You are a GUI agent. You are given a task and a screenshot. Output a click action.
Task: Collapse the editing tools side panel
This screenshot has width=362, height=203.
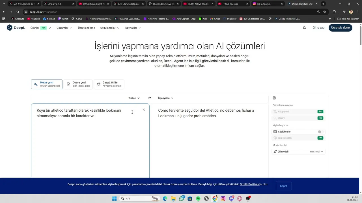pos(274,98)
